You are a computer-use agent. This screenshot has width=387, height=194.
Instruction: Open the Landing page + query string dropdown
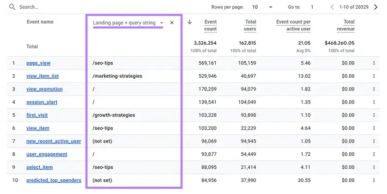pos(128,23)
